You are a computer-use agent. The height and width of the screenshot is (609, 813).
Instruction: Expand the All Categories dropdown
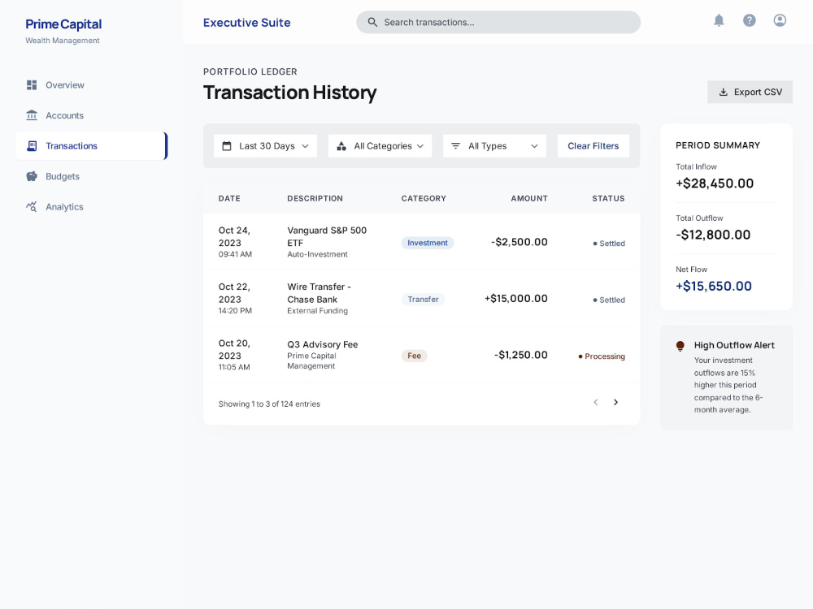380,146
